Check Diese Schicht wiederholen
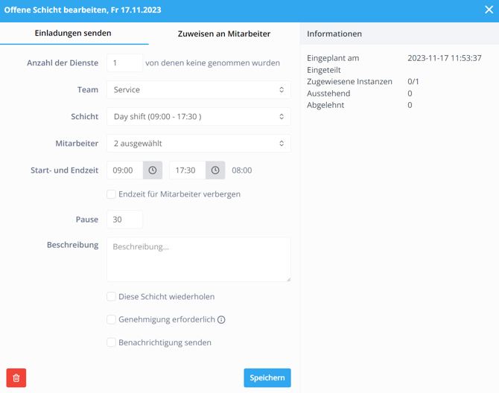The height and width of the screenshot is (393, 499). tap(111, 296)
